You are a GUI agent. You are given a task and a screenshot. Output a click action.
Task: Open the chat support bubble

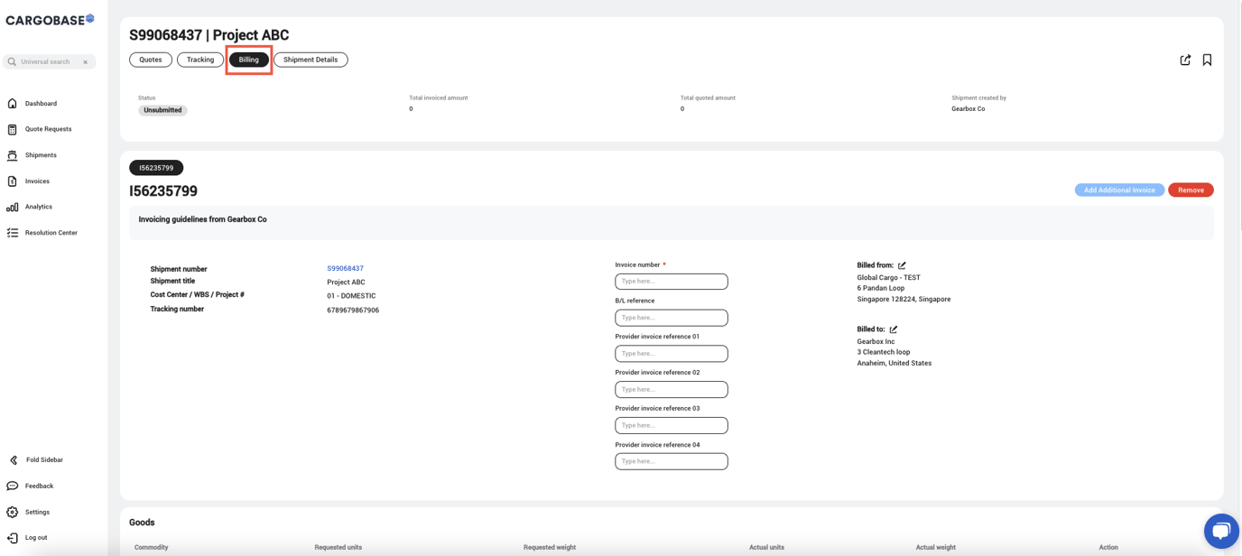click(x=1220, y=531)
